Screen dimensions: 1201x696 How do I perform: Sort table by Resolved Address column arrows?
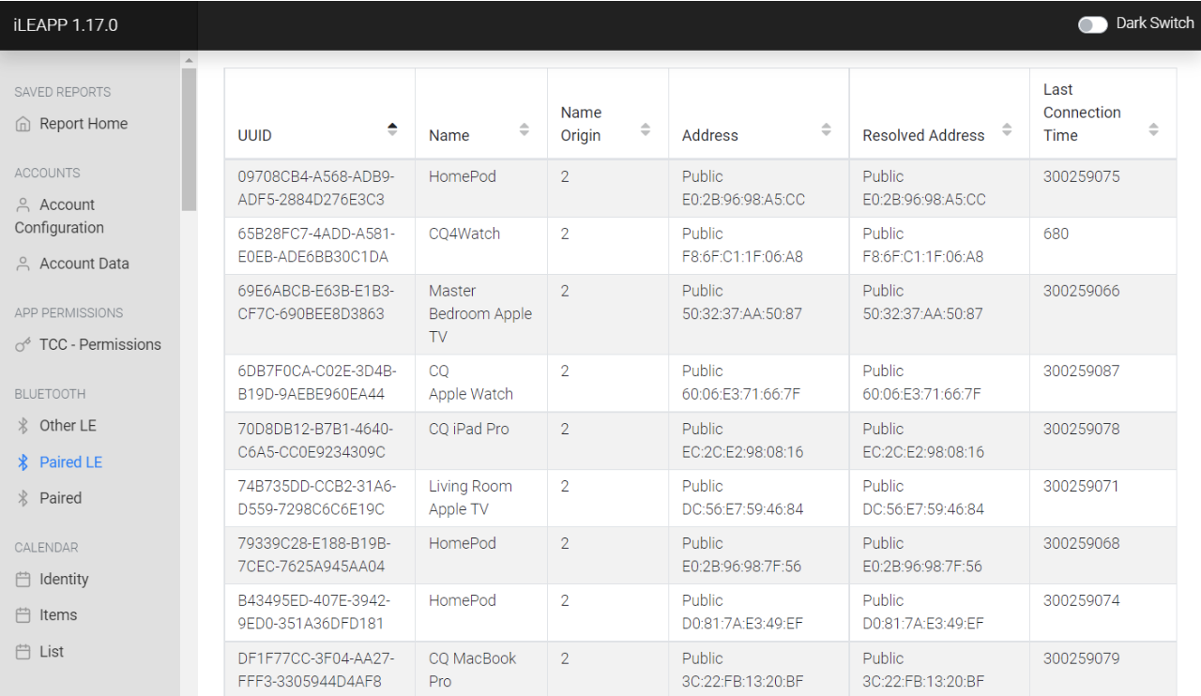coord(1007,129)
